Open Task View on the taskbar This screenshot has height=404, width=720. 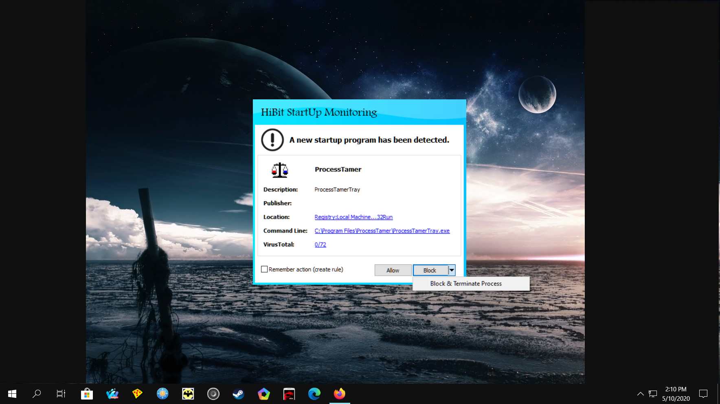click(61, 394)
